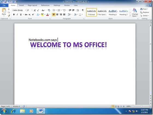Viewport: 153px width, 115px height.
Task: Cut selection with scissors icon
Action: point(9,9)
